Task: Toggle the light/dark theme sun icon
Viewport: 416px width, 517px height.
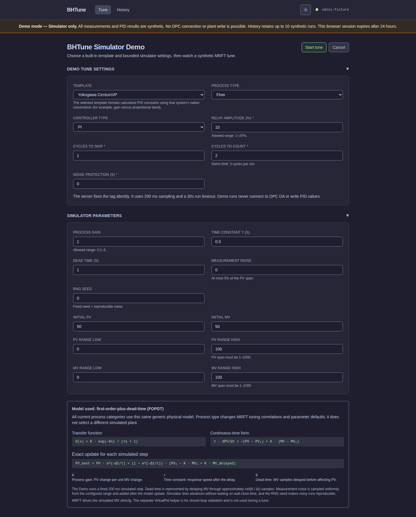Action: (305, 10)
